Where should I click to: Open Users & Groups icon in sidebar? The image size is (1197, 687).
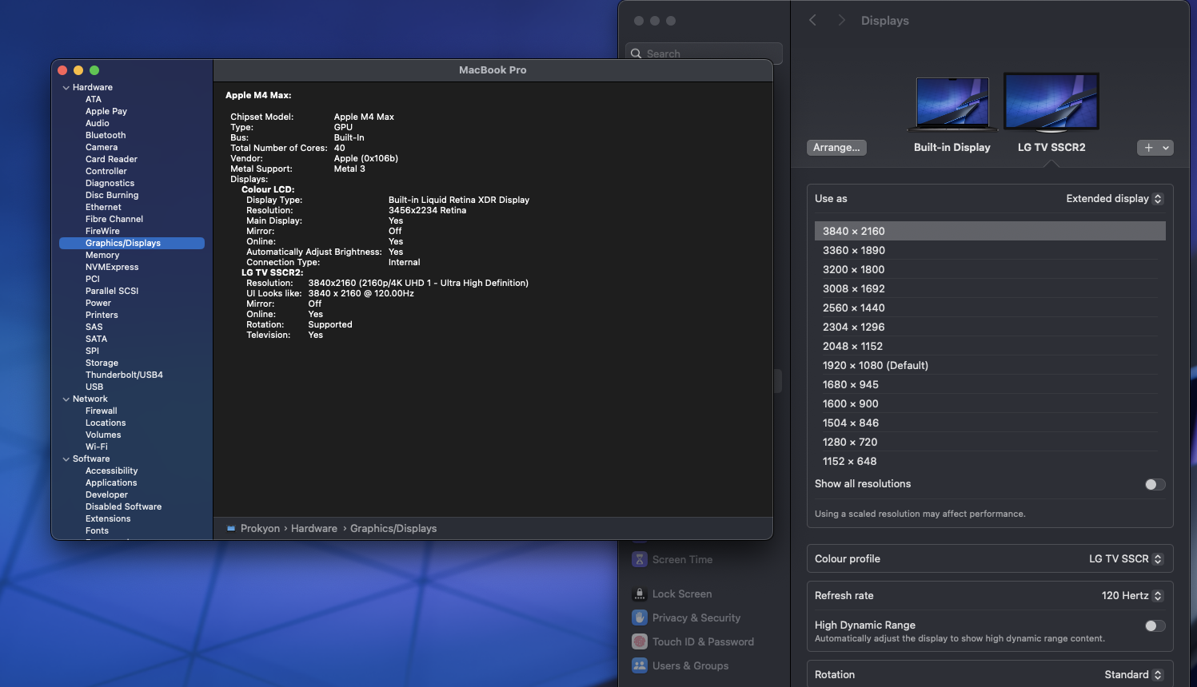pyautogui.click(x=640, y=665)
